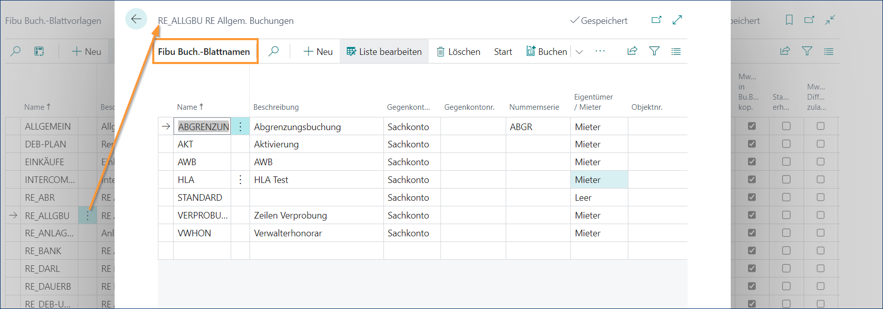Toggle the Mw. in Bu.B. checkbox for ALLGEMEIN
This screenshot has width=883, height=309.
point(752,126)
